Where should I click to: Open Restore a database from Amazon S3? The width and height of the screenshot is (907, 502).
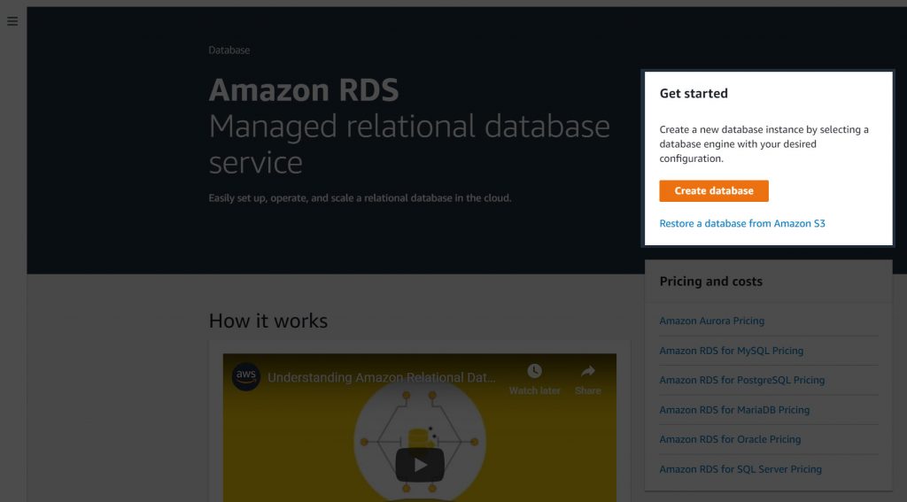[x=742, y=223]
